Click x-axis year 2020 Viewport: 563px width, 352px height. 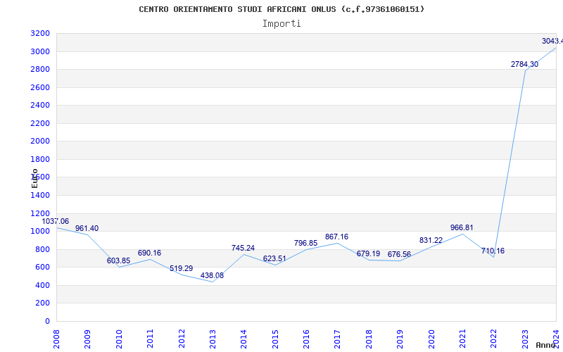click(x=431, y=339)
